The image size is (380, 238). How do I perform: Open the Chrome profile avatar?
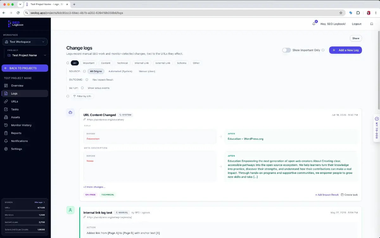click(x=369, y=13)
